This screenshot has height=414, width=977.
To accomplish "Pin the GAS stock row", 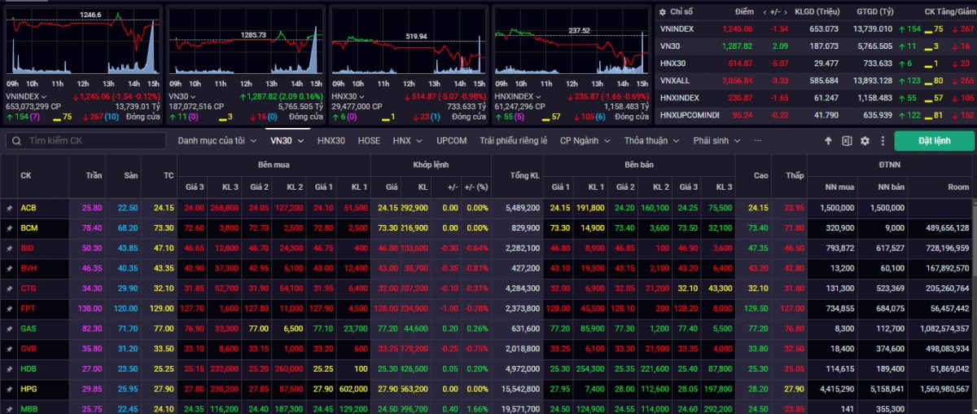I will [9, 328].
